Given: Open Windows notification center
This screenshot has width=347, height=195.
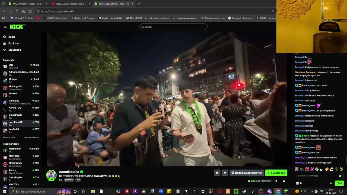Looking at the screenshot, I should tap(341, 191).
